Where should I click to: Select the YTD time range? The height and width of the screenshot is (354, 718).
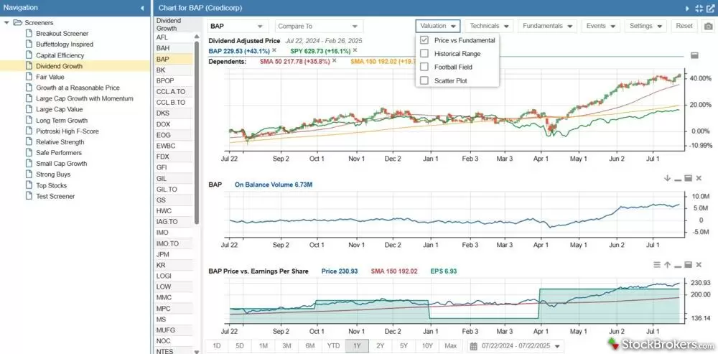(333, 346)
